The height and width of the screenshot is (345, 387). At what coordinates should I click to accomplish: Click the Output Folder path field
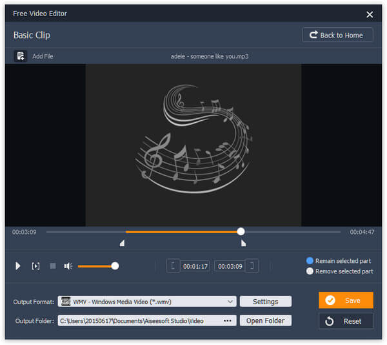click(x=147, y=321)
